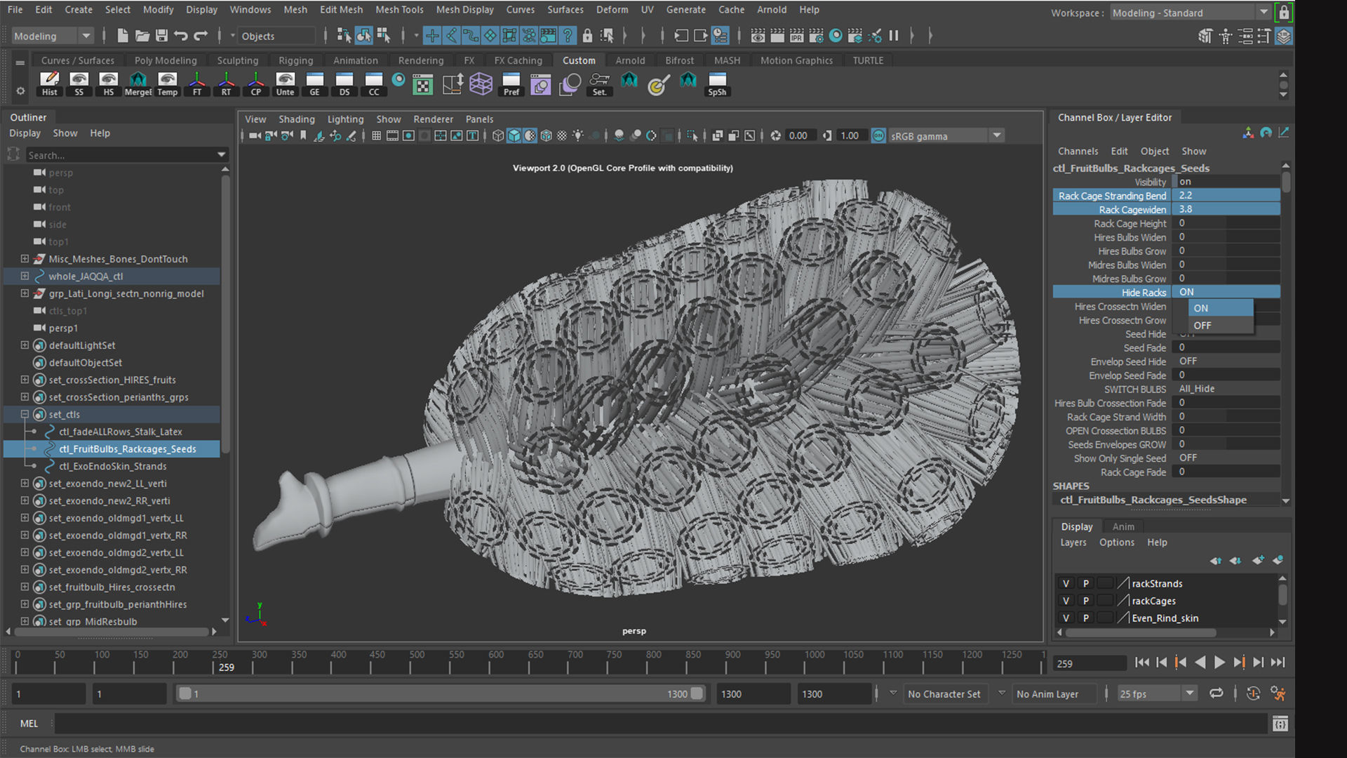
Task: Switch to the Anim layer tab
Action: [x=1123, y=526]
